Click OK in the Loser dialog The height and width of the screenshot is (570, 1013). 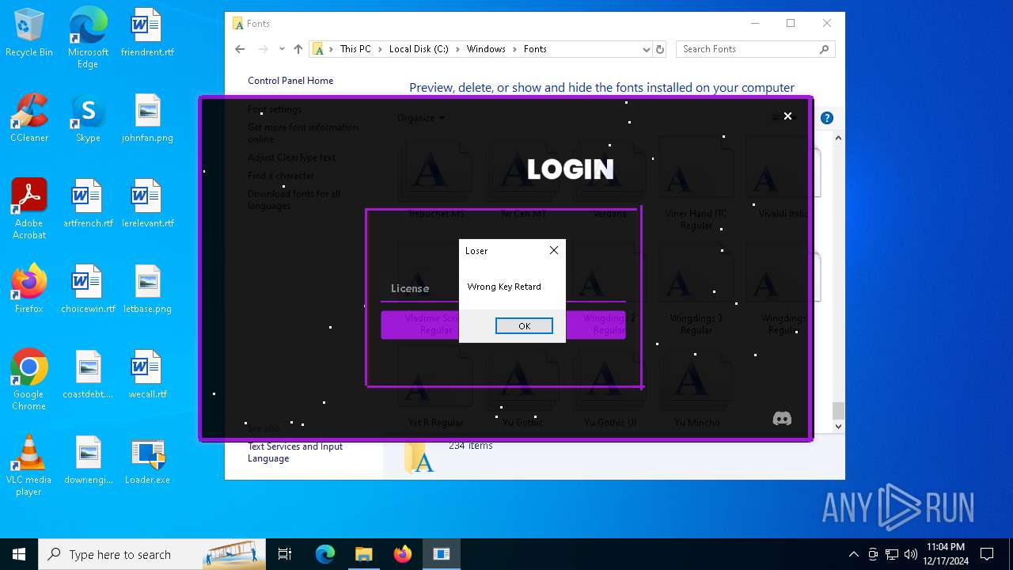coord(524,325)
